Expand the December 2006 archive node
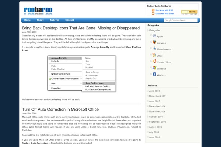Viewport: 221px width, 147px height. point(148,106)
